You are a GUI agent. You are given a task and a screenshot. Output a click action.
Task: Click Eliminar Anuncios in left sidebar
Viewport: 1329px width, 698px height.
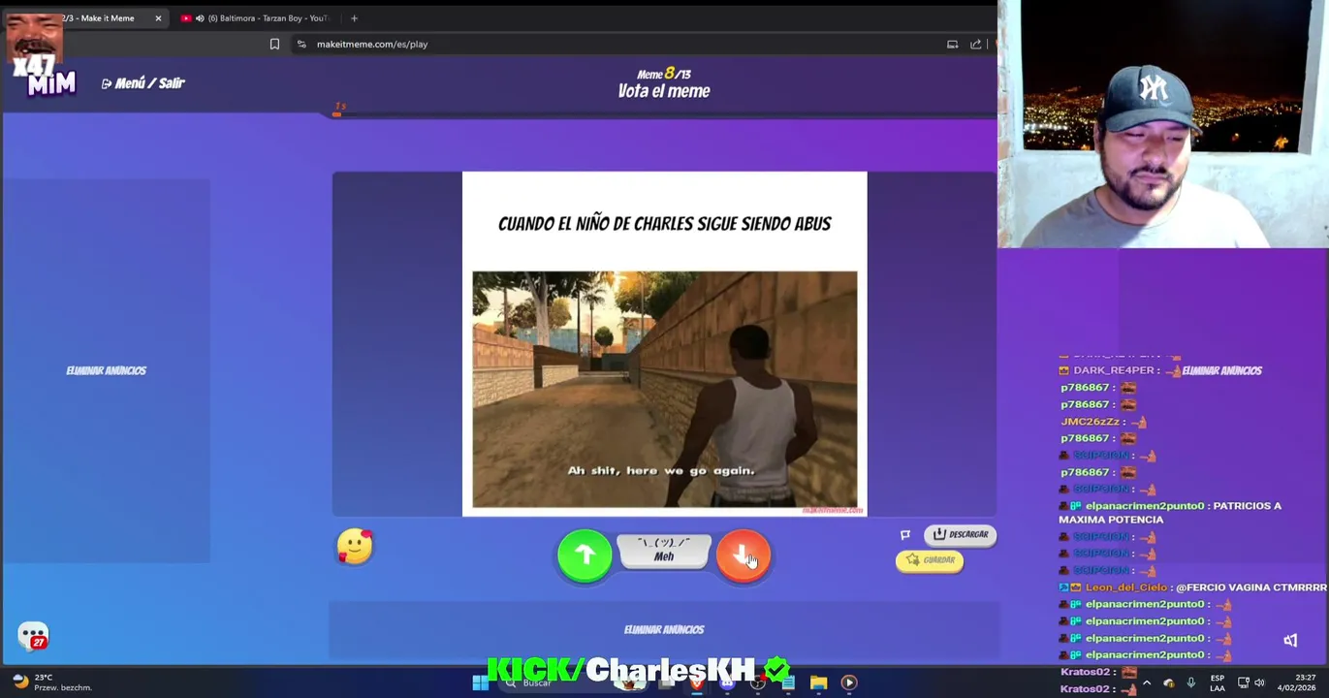point(106,370)
